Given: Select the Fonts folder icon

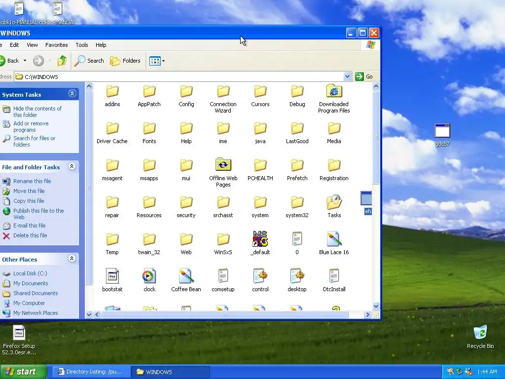Looking at the screenshot, I should click(x=149, y=128).
